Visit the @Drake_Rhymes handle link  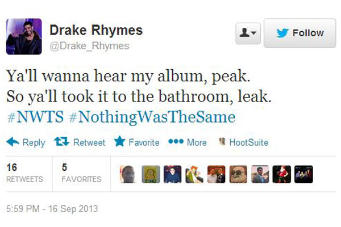89,46
